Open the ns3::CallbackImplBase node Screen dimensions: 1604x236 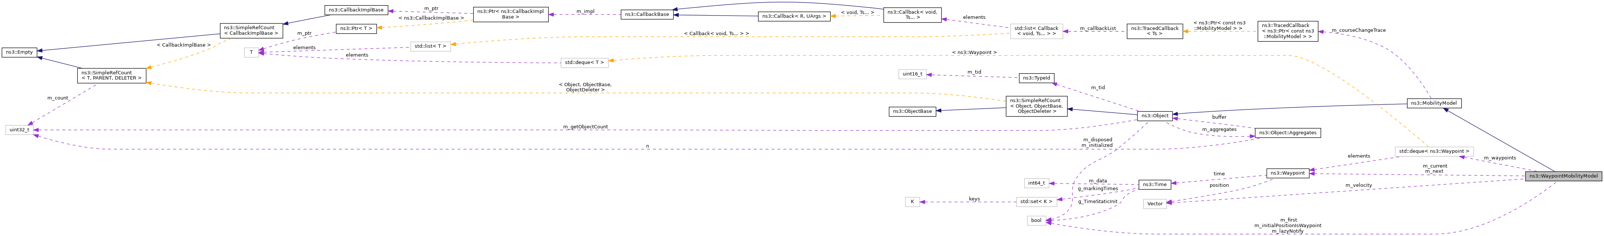click(356, 10)
